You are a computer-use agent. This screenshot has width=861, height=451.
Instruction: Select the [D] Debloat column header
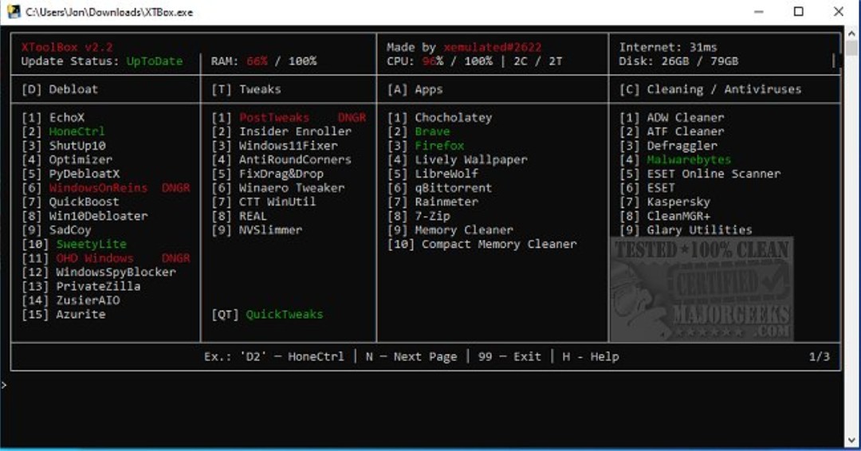click(x=60, y=89)
